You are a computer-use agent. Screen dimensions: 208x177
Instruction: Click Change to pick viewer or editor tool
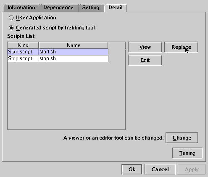182,138
